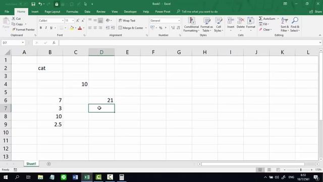Click the Merge & Center button

coord(131,28)
